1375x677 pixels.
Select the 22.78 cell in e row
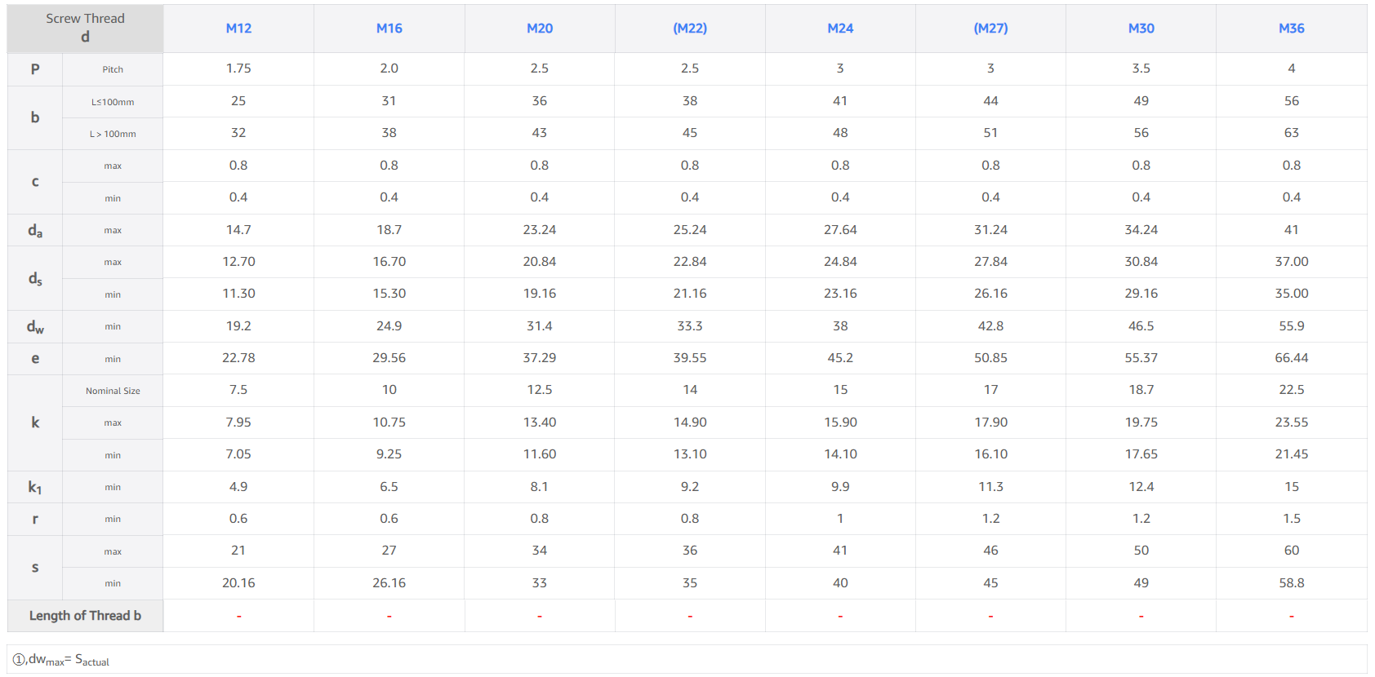(238, 358)
